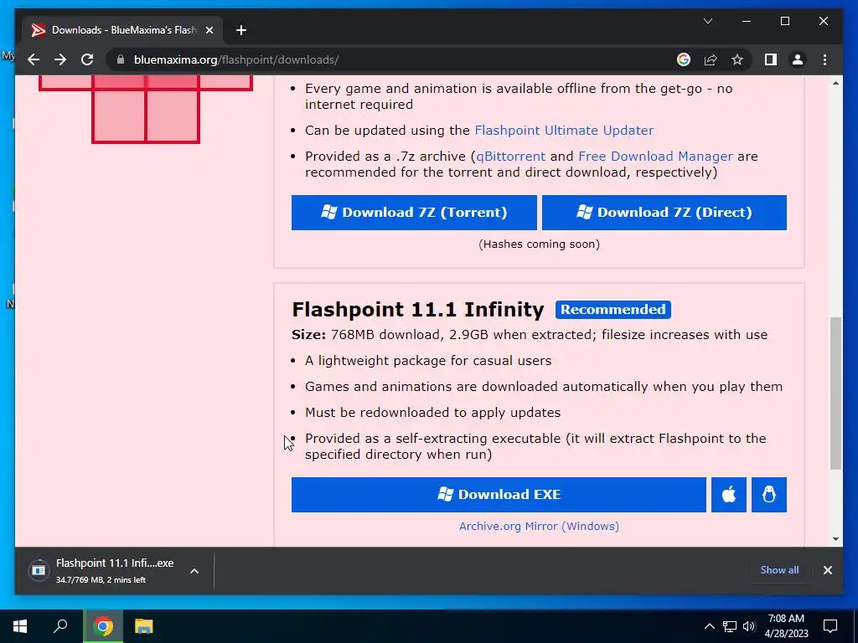Open the Windows notification center
The height and width of the screenshot is (643, 858).
pos(830,626)
